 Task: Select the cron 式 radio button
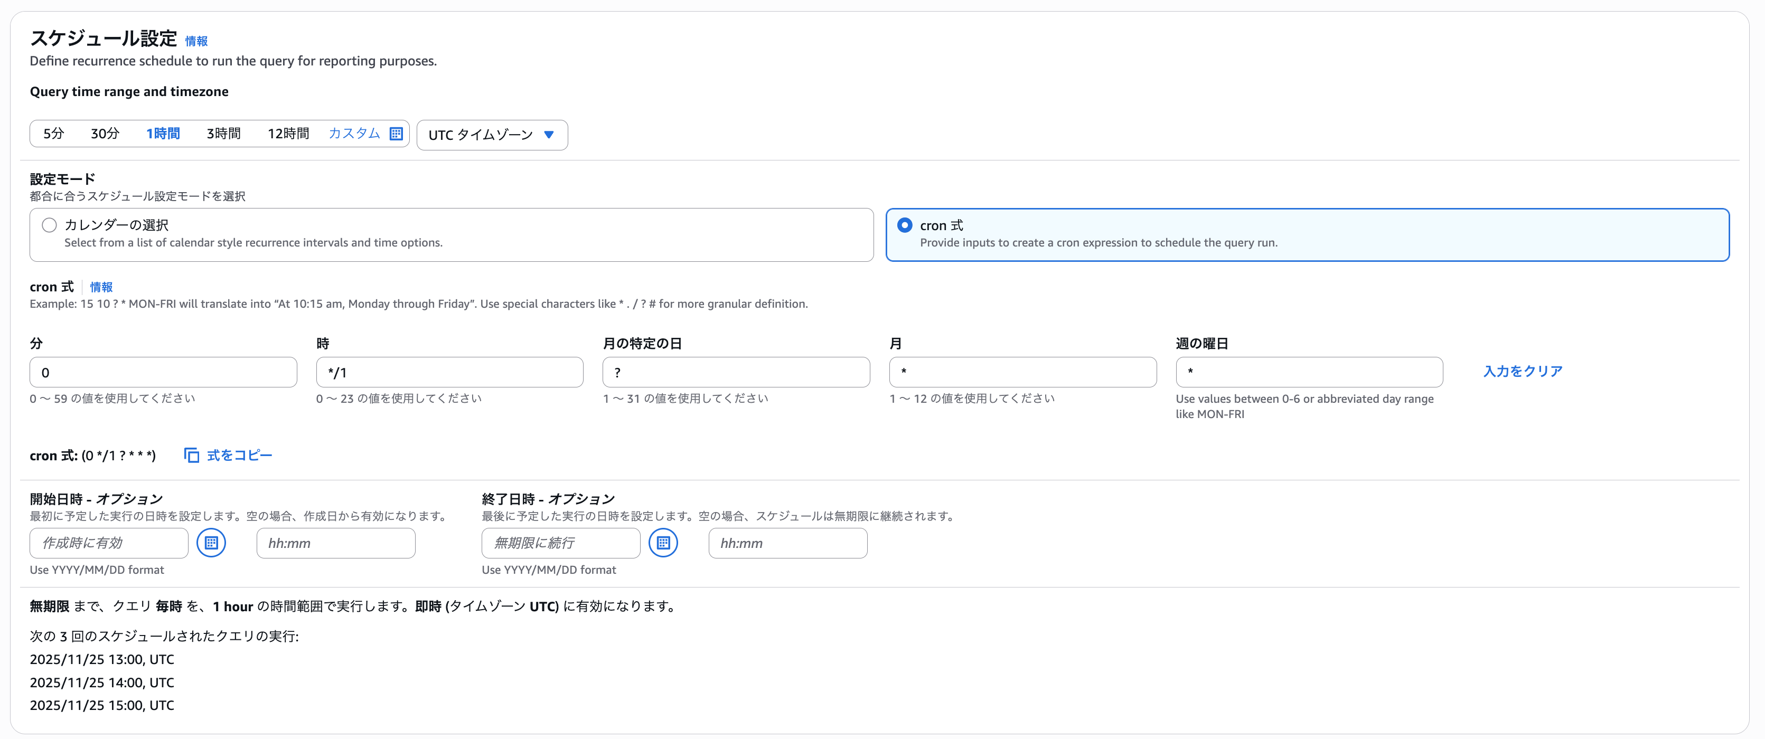(906, 225)
